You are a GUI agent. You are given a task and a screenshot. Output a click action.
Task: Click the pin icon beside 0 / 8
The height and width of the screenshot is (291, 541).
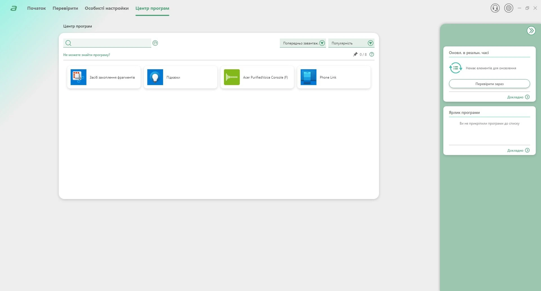click(355, 54)
